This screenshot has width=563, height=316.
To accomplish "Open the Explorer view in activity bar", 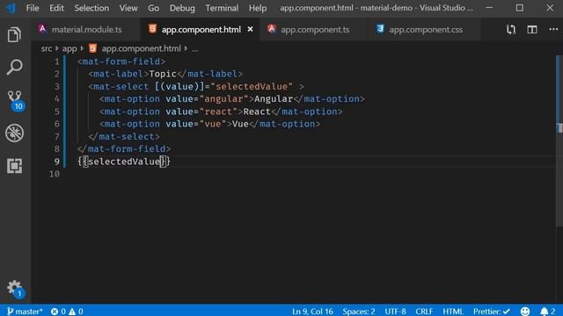I will coord(14,35).
